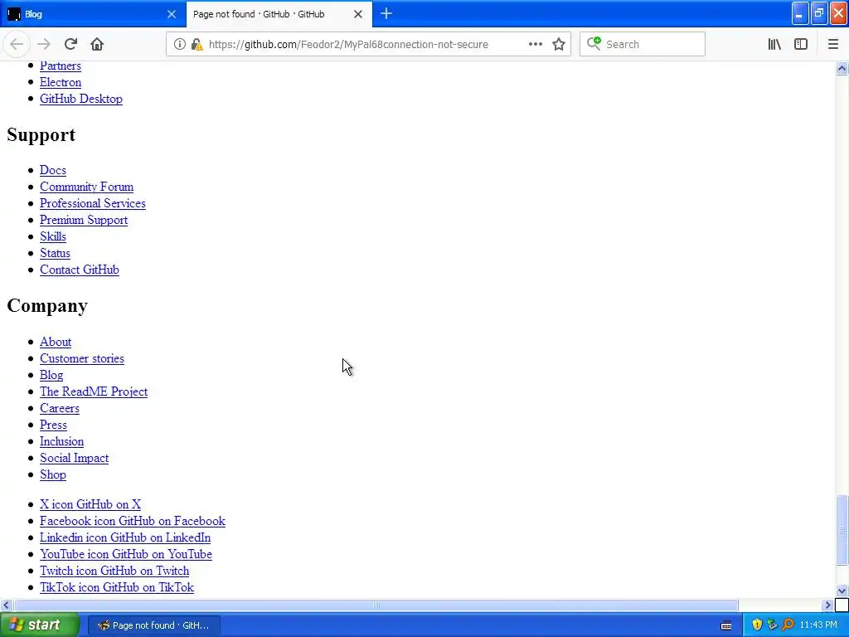This screenshot has width=849, height=637.
Task: Open the About link
Action: (56, 342)
